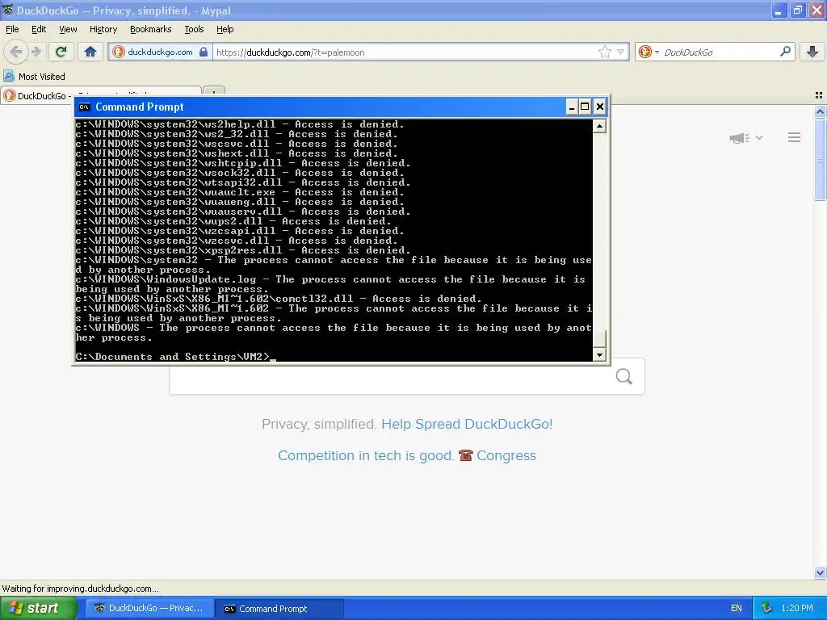Open the View menu
Viewport: 827px width, 620px height.
(x=68, y=29)
